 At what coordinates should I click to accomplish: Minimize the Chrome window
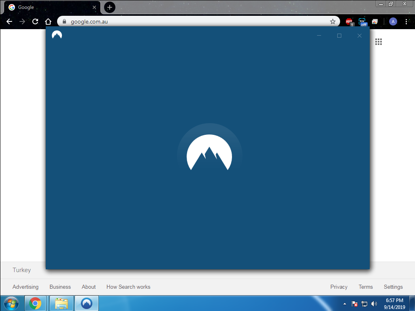click(381, 4)
